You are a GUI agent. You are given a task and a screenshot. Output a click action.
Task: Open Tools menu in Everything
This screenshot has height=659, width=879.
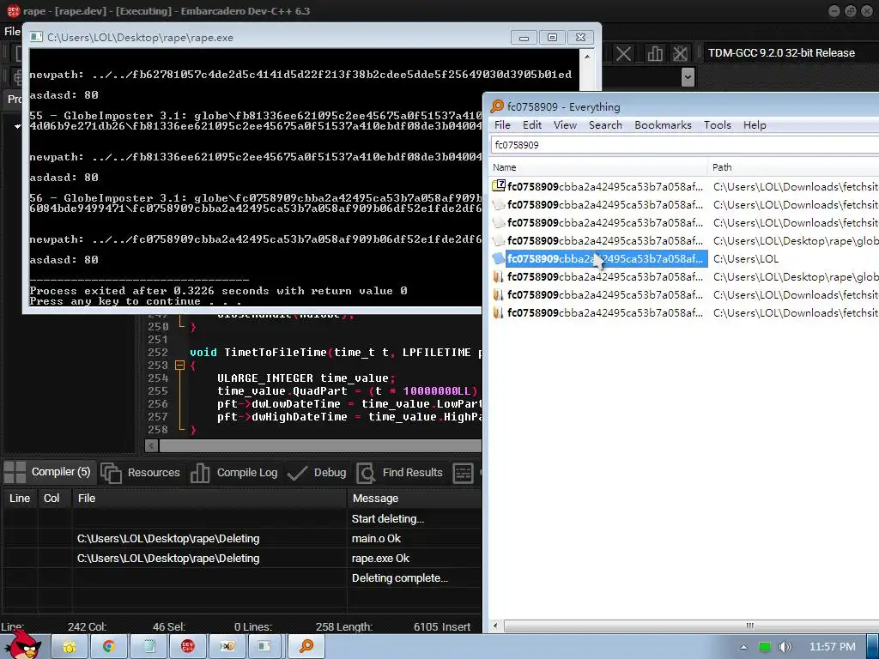(717, 125)
